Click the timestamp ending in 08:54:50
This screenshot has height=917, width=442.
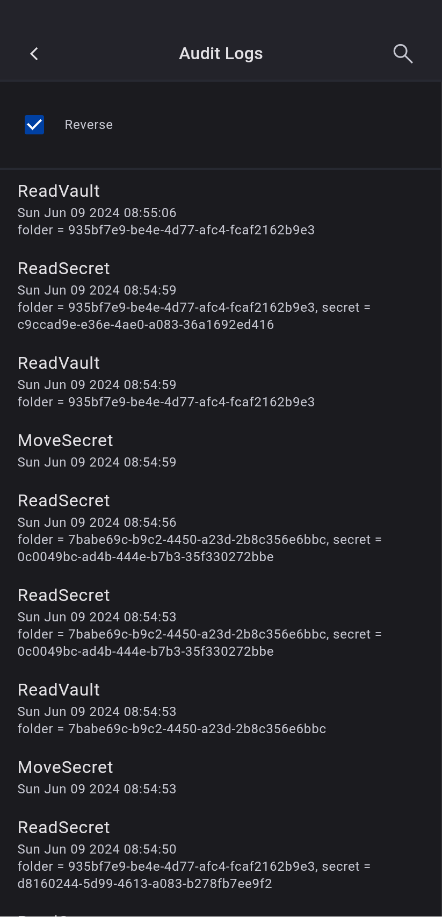(x=97, y=849)
